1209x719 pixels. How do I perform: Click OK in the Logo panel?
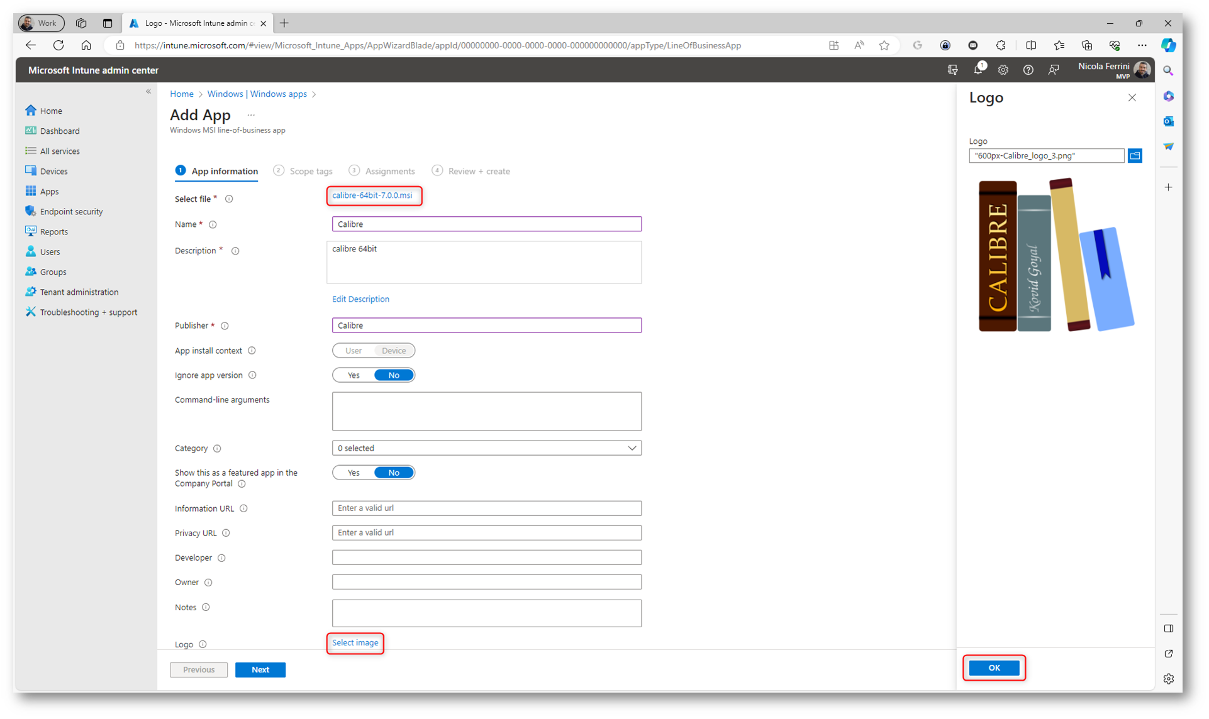[993, 667]
